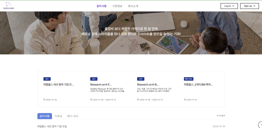
Task: Click the hero banner image
Action: (x=131, y=33)
